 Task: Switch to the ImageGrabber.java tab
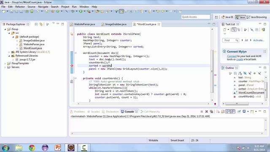tap(114, 24)
